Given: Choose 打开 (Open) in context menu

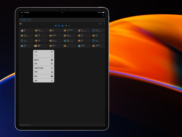Looking at the screenshot, I should coord(44,52).
